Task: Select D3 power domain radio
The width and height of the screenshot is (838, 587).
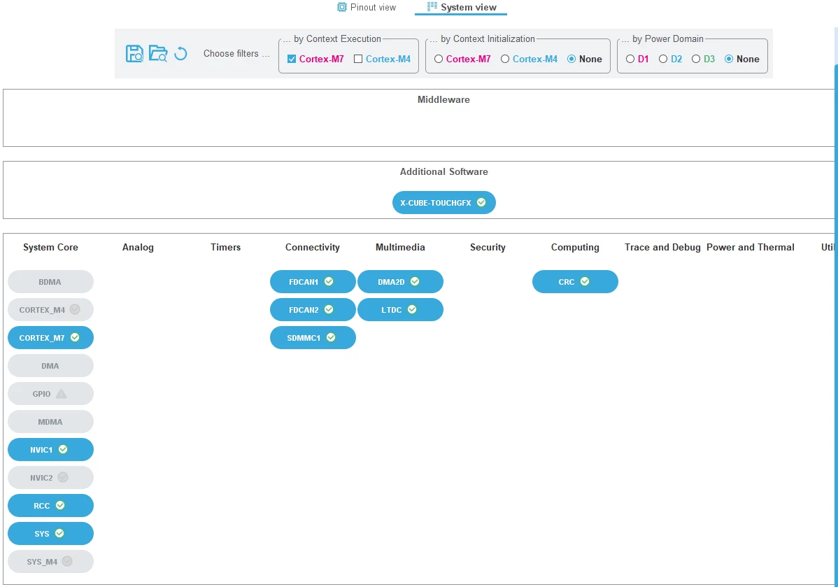Action: 696,59
